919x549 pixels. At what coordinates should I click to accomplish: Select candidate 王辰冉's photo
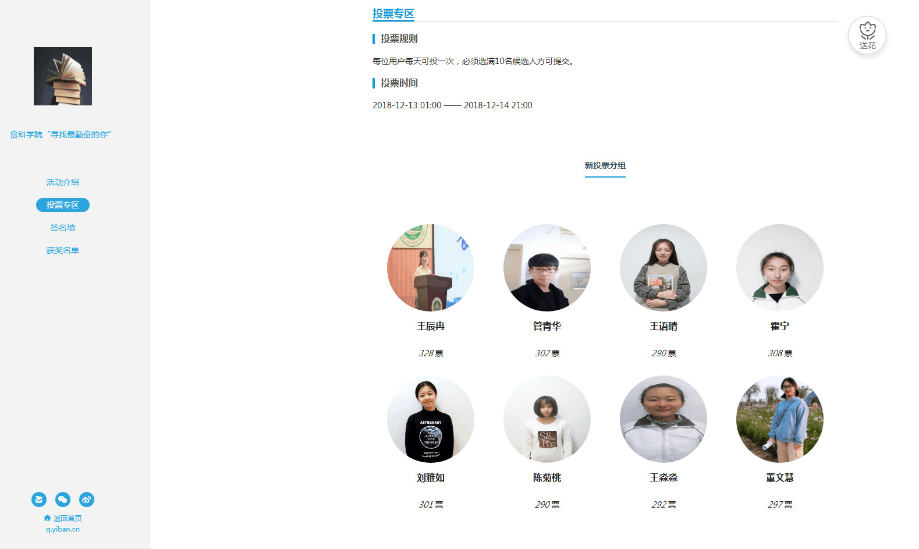tap(431, 268)
